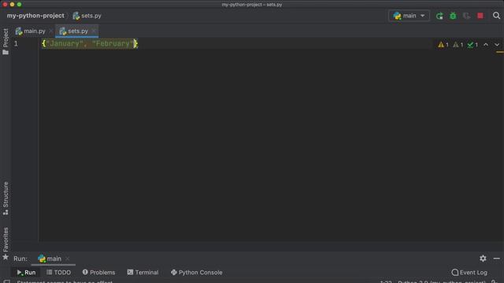Click the opening curly brace in code
The image size is (504, 283).
44,44
